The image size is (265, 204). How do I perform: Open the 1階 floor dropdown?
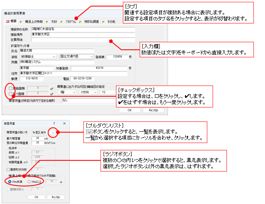[67, 92]
